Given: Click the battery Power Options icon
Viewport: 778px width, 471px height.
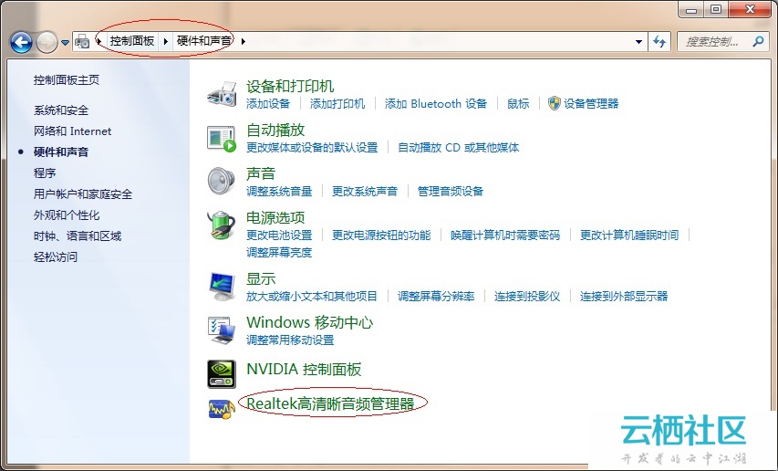Looking at the screenshot, I should point(222,225).
